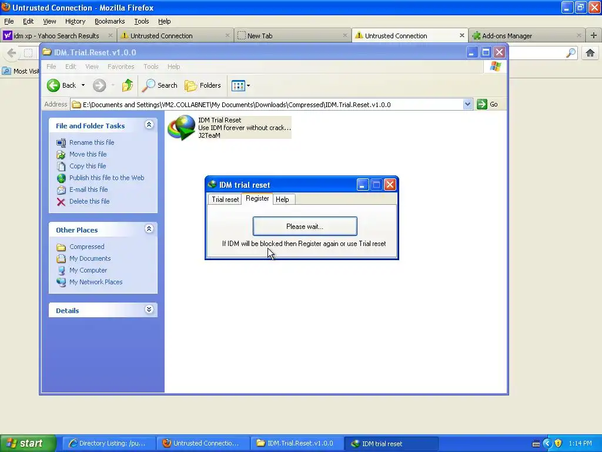Switch to idm xp - Yahoo Search Results tab
Image resolution: width=602 pixels, height=452 pixels.
(58, 36)
